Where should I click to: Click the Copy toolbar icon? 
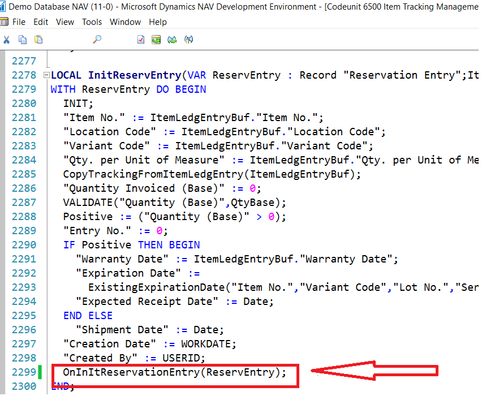click(23, 40)
